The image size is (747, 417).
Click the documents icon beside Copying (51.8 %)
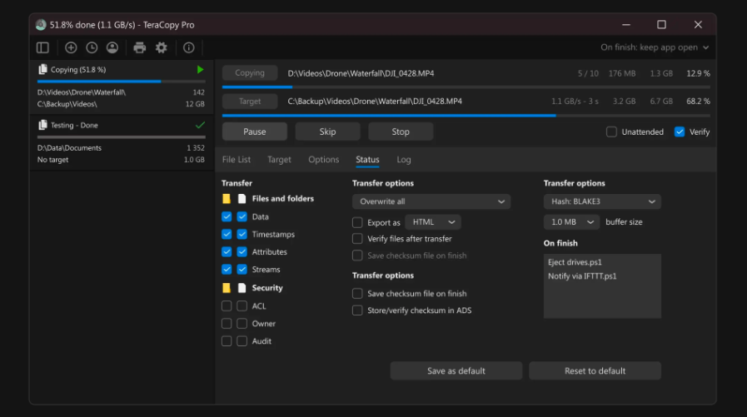tap(42, 70)
